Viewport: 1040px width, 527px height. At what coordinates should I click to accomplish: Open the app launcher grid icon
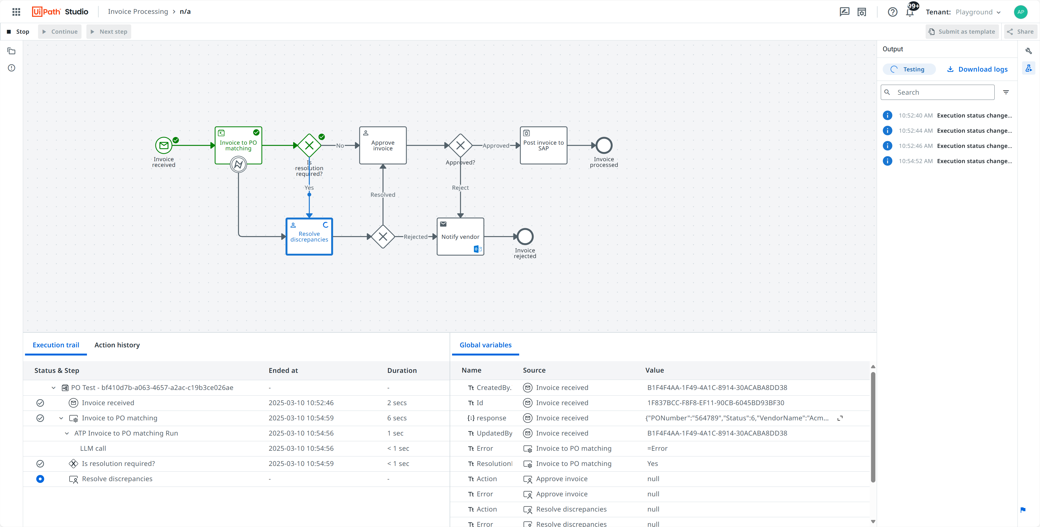[16, 12]
